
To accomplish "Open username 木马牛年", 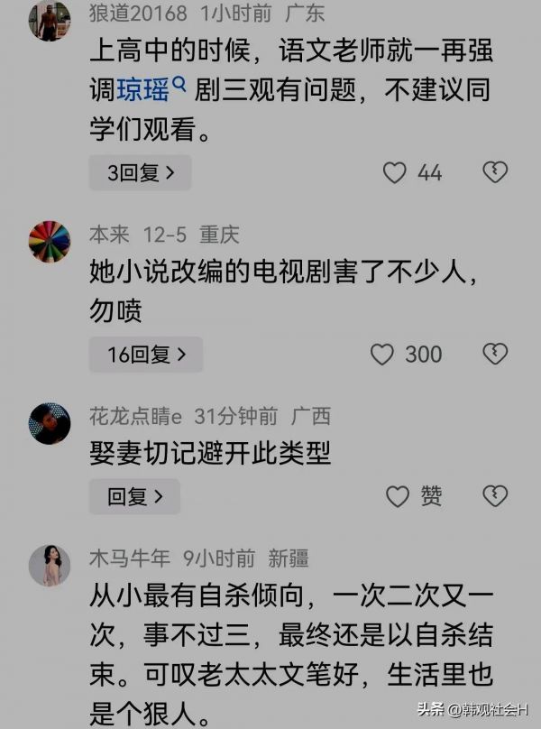I will click(130, 558).
